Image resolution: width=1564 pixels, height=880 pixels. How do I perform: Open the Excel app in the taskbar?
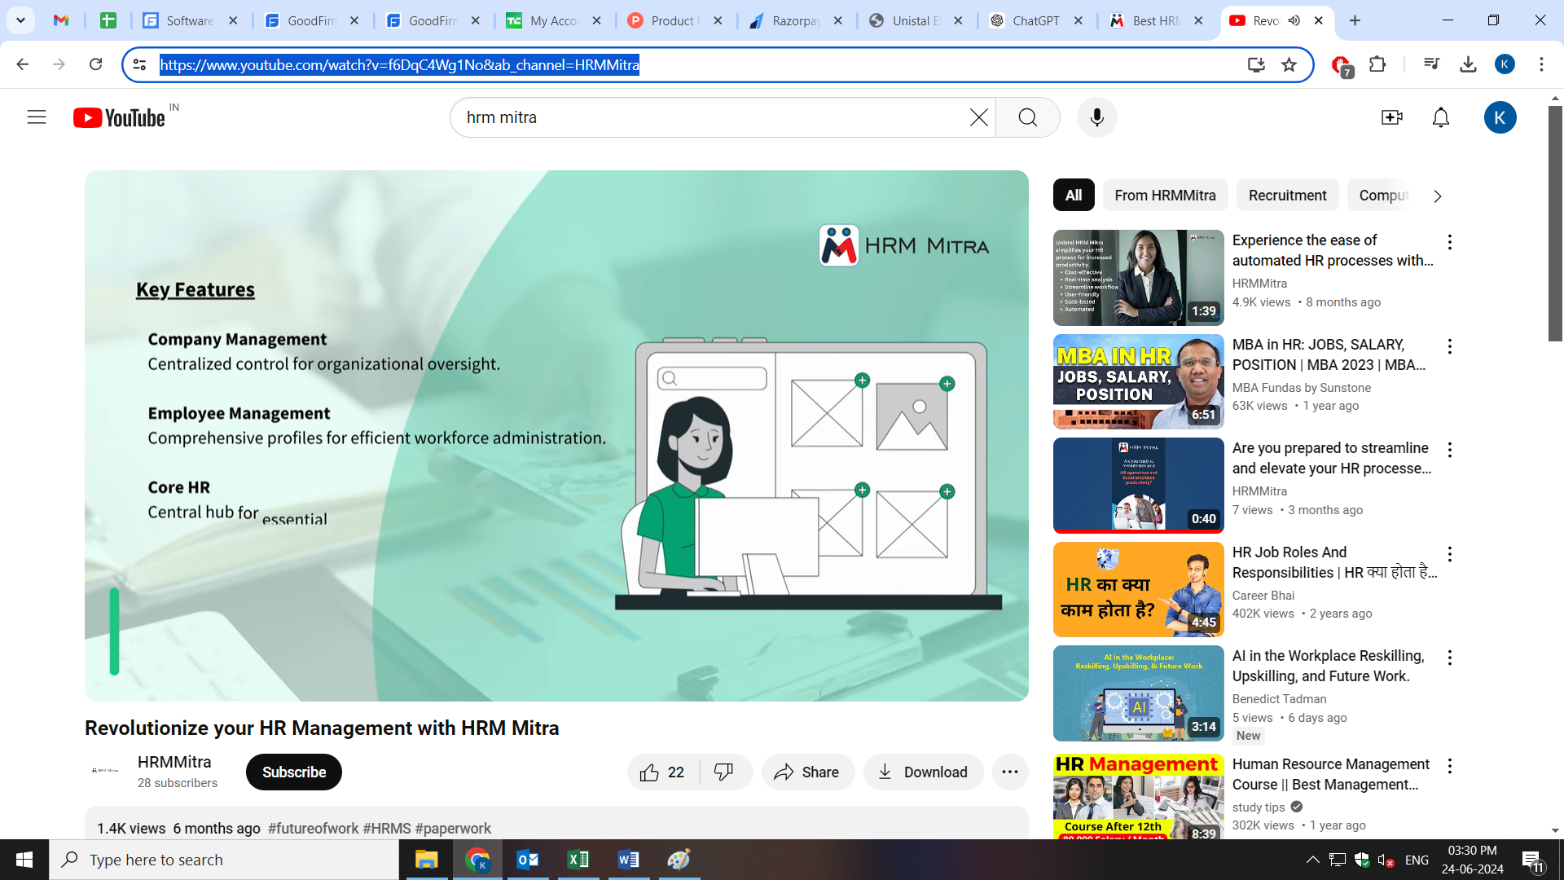pos(578,860)
